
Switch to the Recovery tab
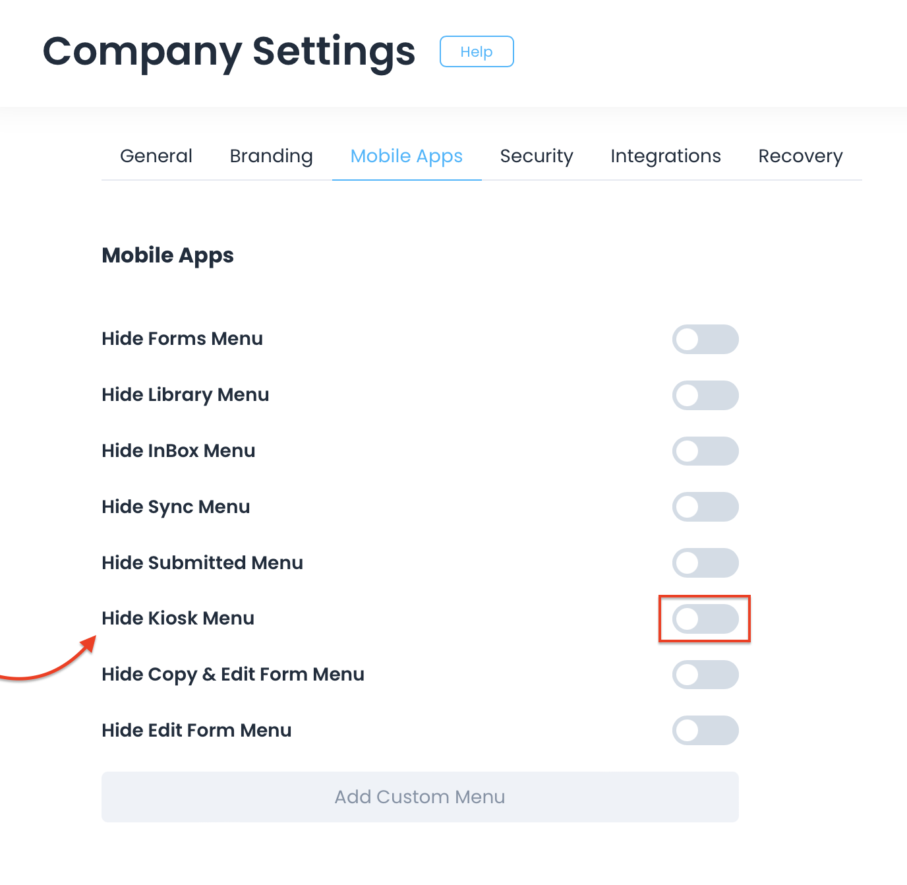coord(800,156)
